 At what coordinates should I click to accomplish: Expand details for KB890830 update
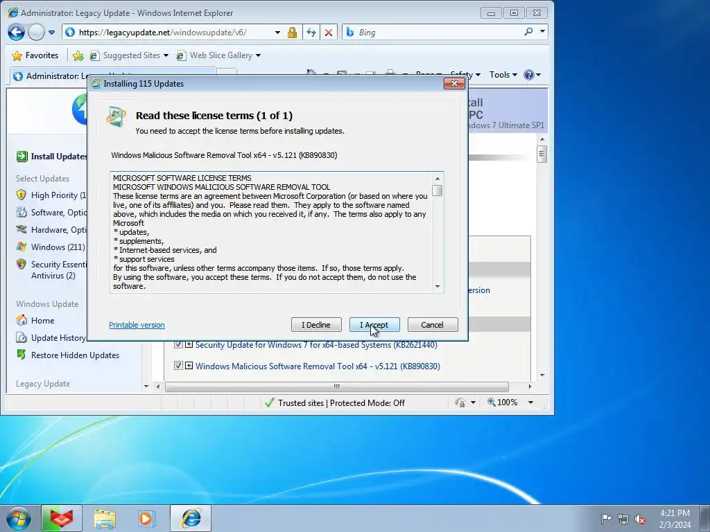189,366
